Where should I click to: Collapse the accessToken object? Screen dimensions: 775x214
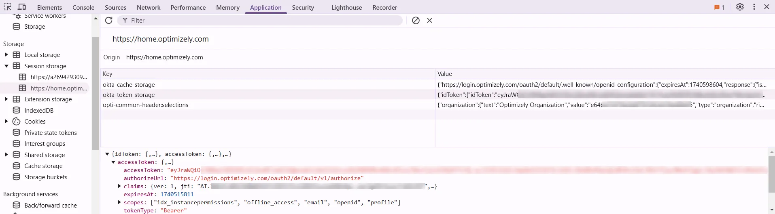coord(113,162)
